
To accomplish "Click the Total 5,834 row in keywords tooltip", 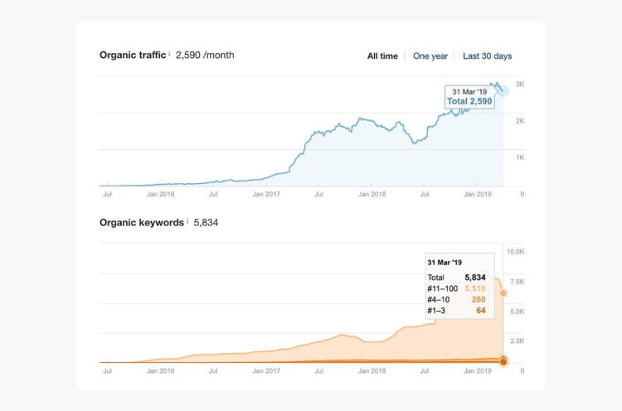I will pos(456,277).
